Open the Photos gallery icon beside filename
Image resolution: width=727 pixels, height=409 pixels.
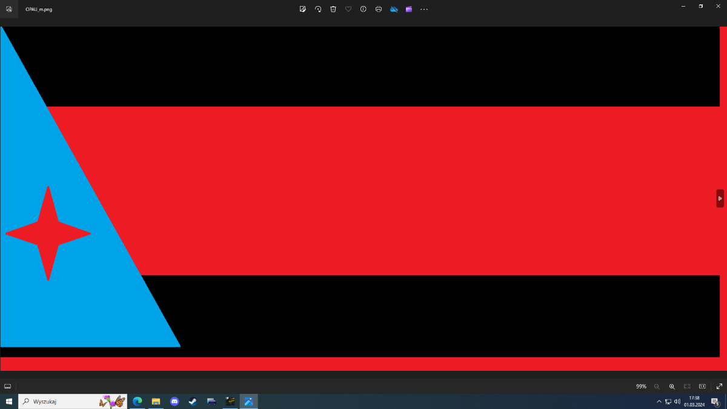(x=8, y=9)
